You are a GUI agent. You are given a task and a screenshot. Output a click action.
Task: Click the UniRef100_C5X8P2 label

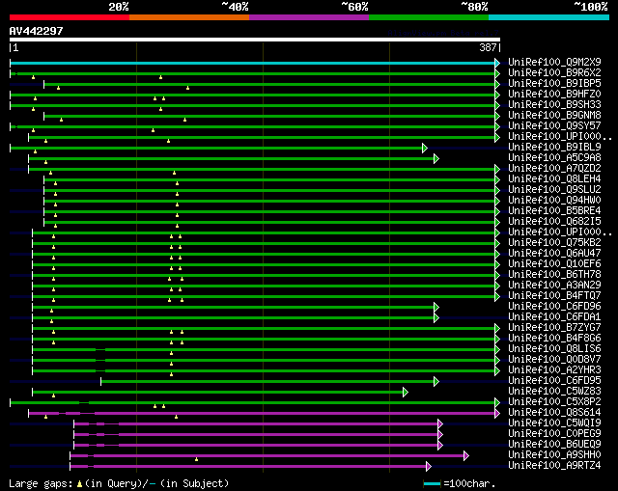[554, 402]
